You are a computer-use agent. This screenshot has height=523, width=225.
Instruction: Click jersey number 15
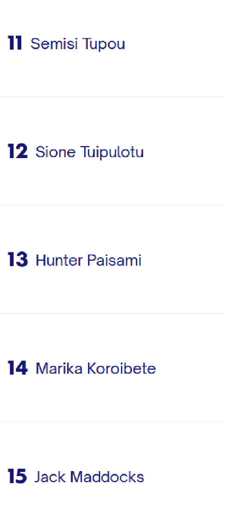[17, 476]
